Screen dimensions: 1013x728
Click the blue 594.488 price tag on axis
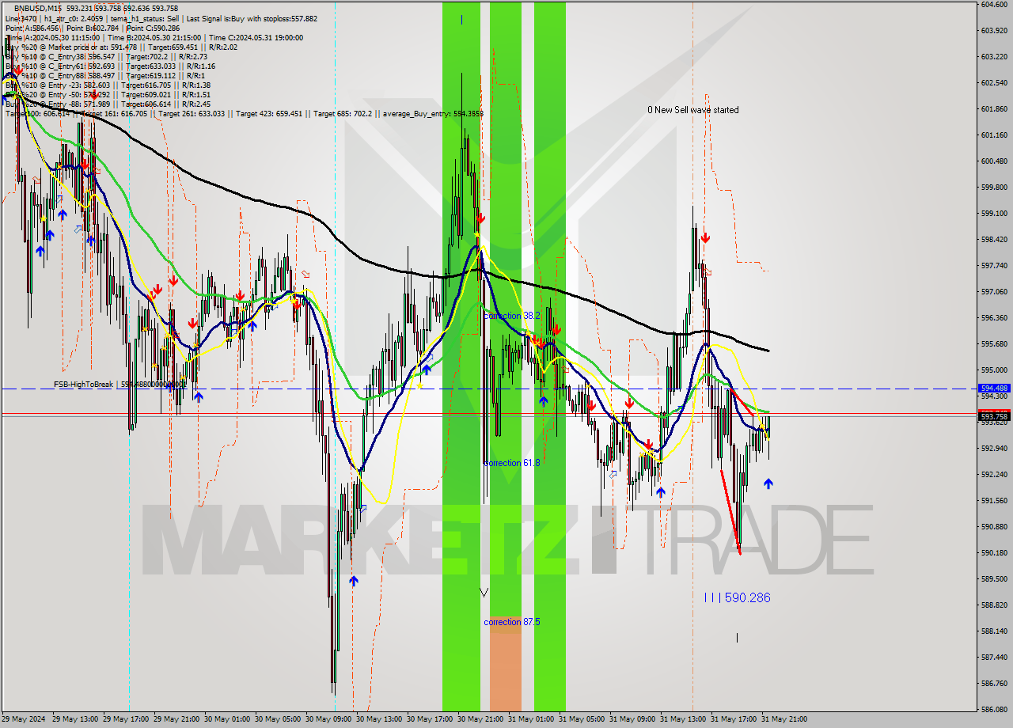[x=994, y=389]
